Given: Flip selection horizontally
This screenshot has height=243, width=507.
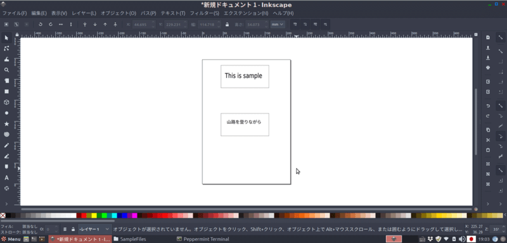Looking at the screenshot, I should pos(61,24).
